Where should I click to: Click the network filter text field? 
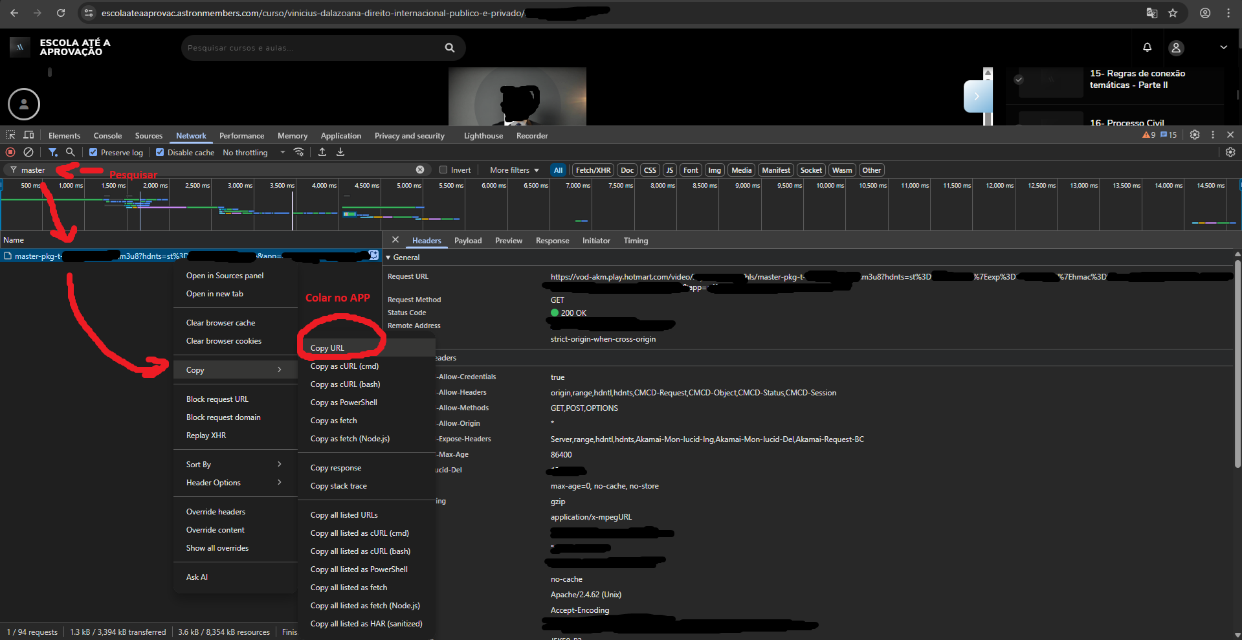click(217, 170)
